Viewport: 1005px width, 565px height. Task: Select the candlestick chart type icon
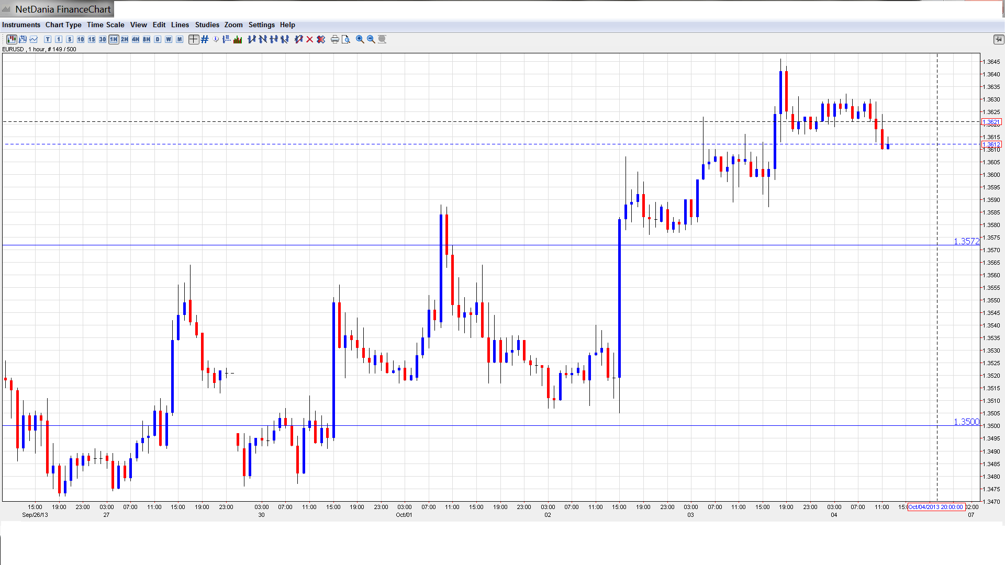coord(12,39)
